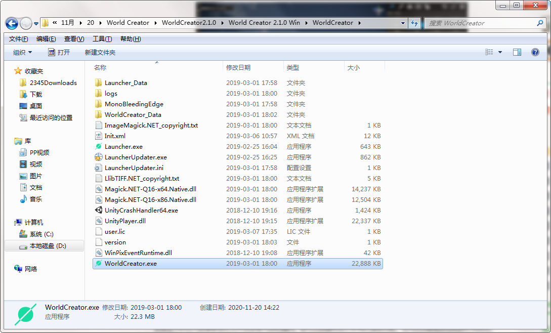Select Magick.NET-Q16-x64.Native.dll icon
551x333 pixels.
tap(99, 189)
